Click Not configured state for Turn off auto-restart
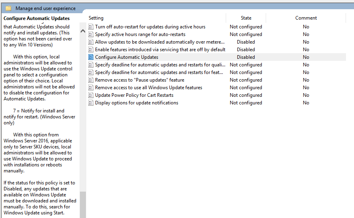Viewport: 354px width, 218px height. pos(246,27)
